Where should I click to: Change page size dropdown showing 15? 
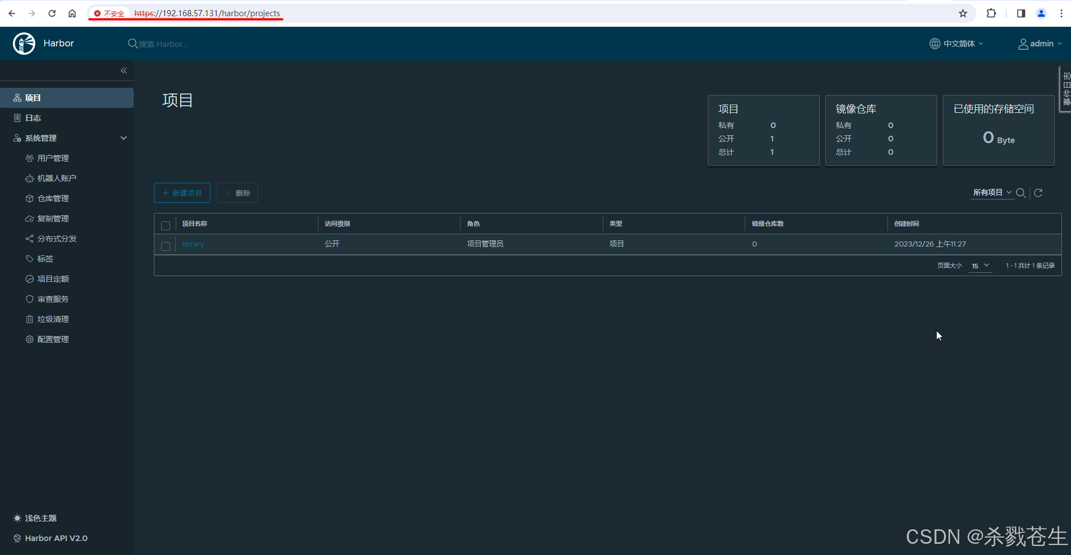coord(980,265)
